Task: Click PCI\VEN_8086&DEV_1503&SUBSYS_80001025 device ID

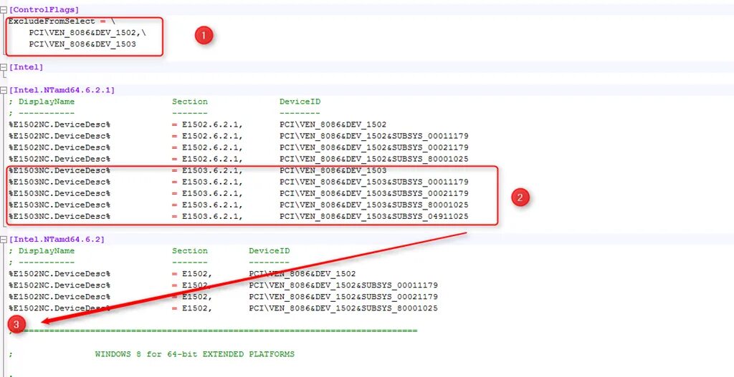Action: pos(374,205)
